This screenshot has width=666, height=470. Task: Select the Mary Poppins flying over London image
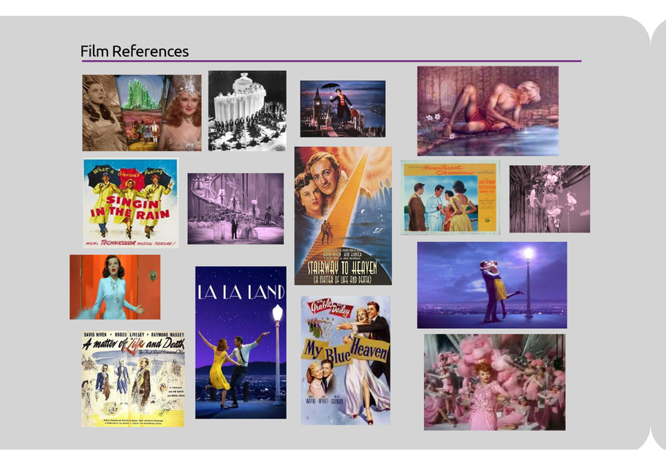343,109
